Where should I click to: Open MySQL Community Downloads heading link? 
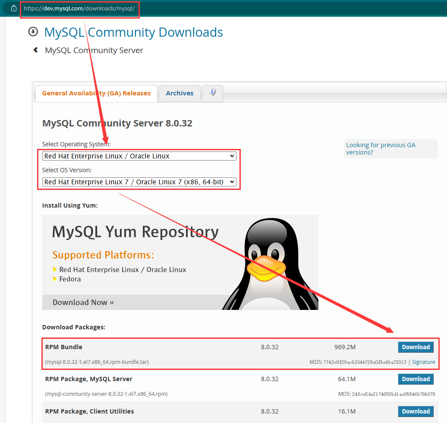click(x=133, y=32)
